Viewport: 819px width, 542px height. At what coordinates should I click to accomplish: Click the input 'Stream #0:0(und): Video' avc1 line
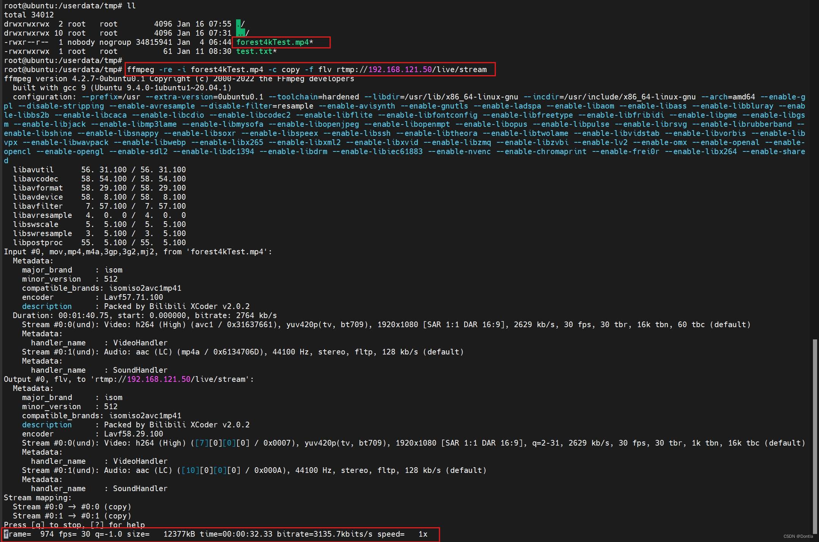click(386, 325)
